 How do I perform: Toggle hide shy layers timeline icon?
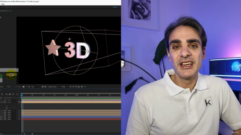click(6, 94)
